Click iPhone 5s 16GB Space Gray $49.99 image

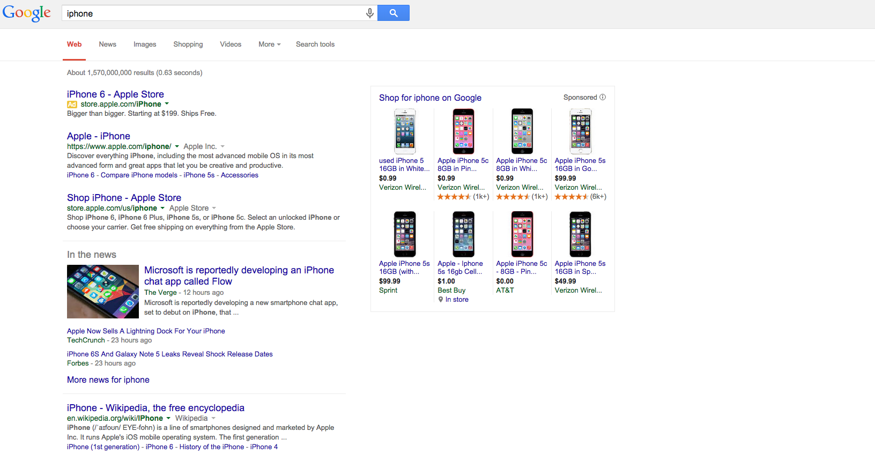[581, 234]
